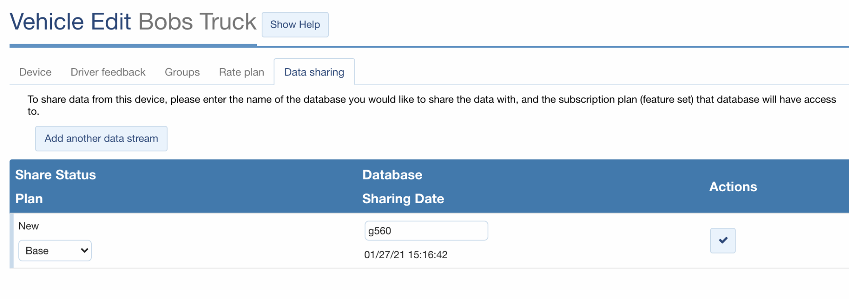Viewport: 849px width, 299px height.
Task: Open the Base plan dropdown
Action: pyautogui.click(x=55, y=251)
